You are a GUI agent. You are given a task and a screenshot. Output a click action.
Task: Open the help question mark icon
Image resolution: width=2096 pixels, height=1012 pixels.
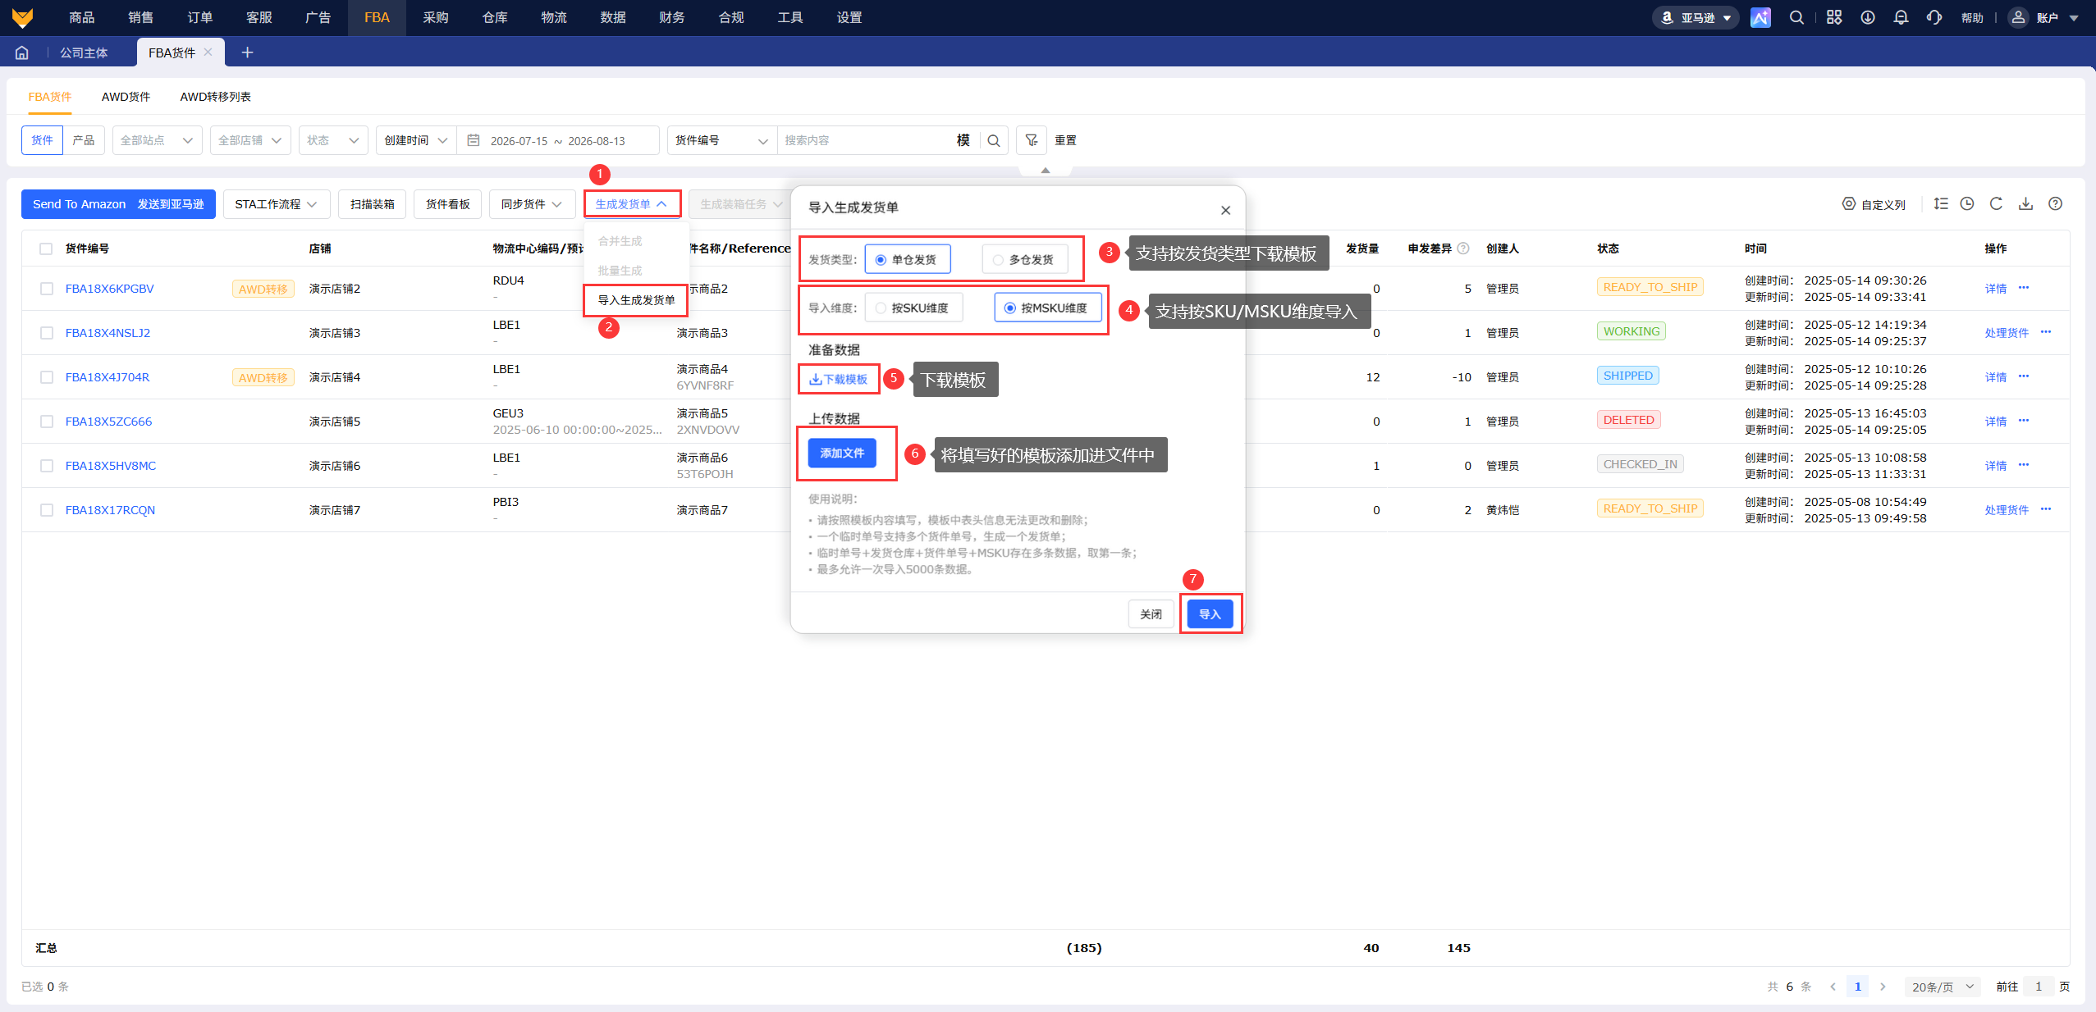2055,203
